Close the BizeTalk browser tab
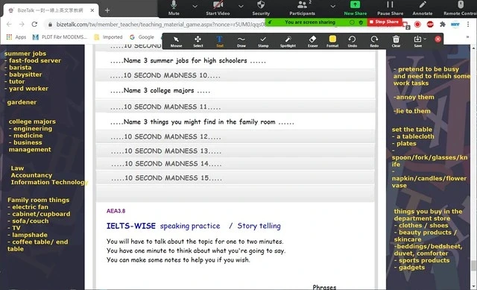The width and height of the screenshot is (477, 290). 92,10
